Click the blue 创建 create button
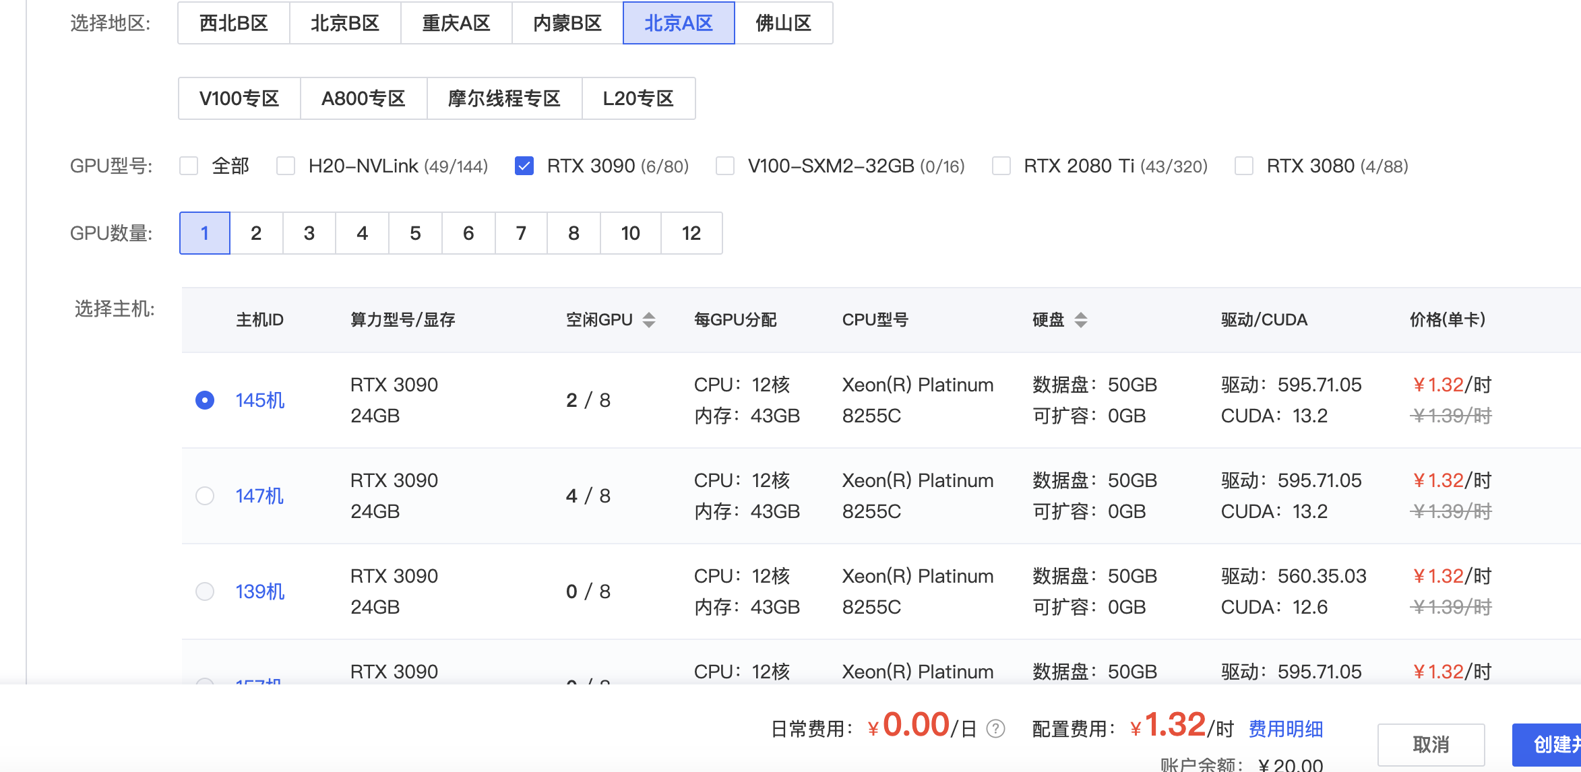 click(x=1547, y=744)
